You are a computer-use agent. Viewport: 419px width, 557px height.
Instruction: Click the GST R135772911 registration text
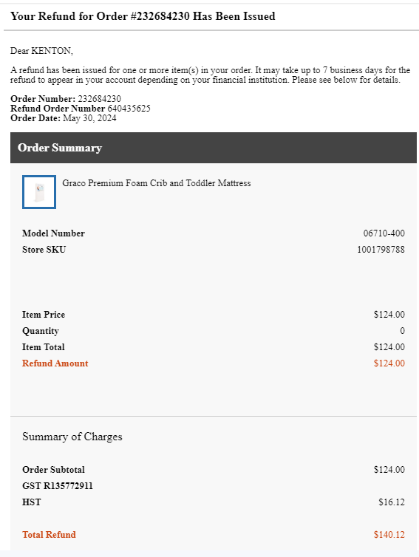(57, 486)
